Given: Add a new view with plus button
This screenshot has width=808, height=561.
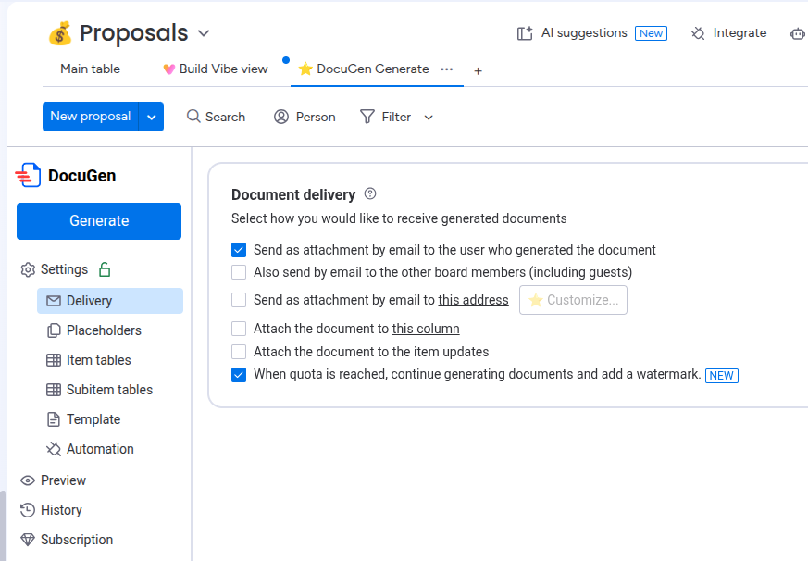Looking at the screenshot, I should pyautogui.click(x=479, y=70).
